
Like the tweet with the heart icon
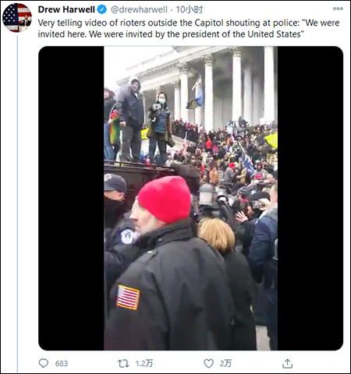(208, 363)
